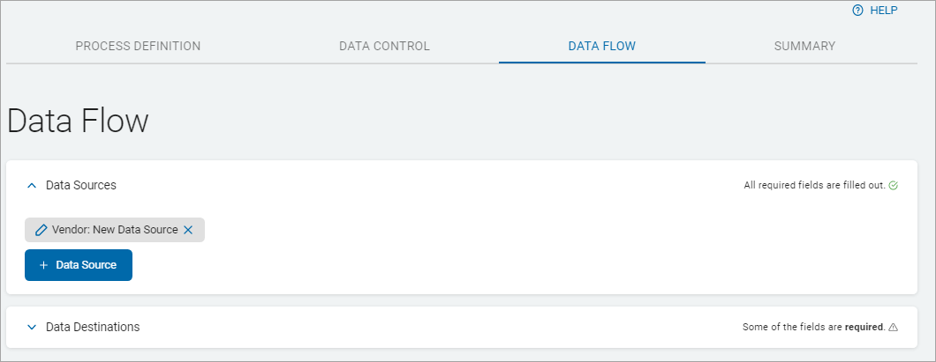Select the 'Vendor: New Data Source' chip label
Screen dimensions: 936x362
115,230
